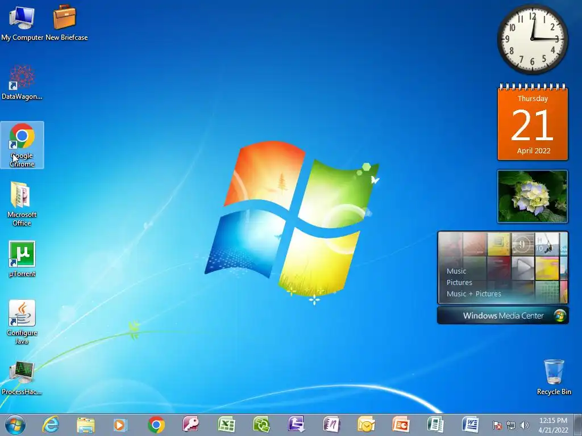The height and width of the screenshot is (436, 582).
Task: Click the calendar gadget showing Thursday 21
Action: [x=533, y=122]
